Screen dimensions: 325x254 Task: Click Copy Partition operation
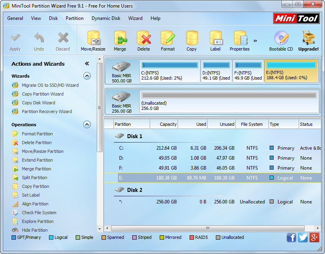click(x=30, y=186)
